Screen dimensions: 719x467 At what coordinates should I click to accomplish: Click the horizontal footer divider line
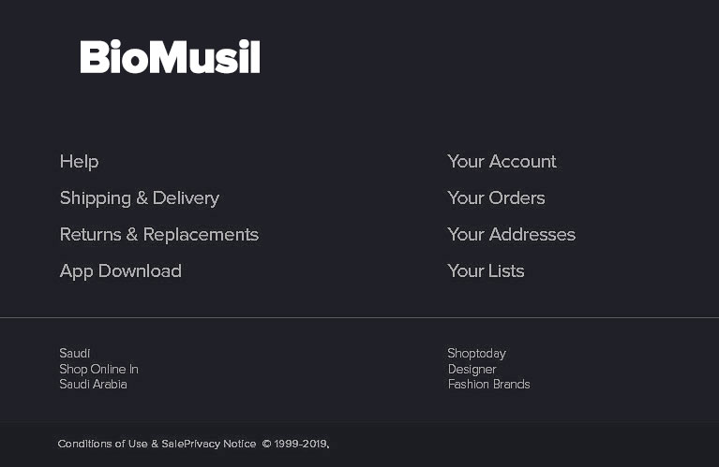(x=359, y=318)
